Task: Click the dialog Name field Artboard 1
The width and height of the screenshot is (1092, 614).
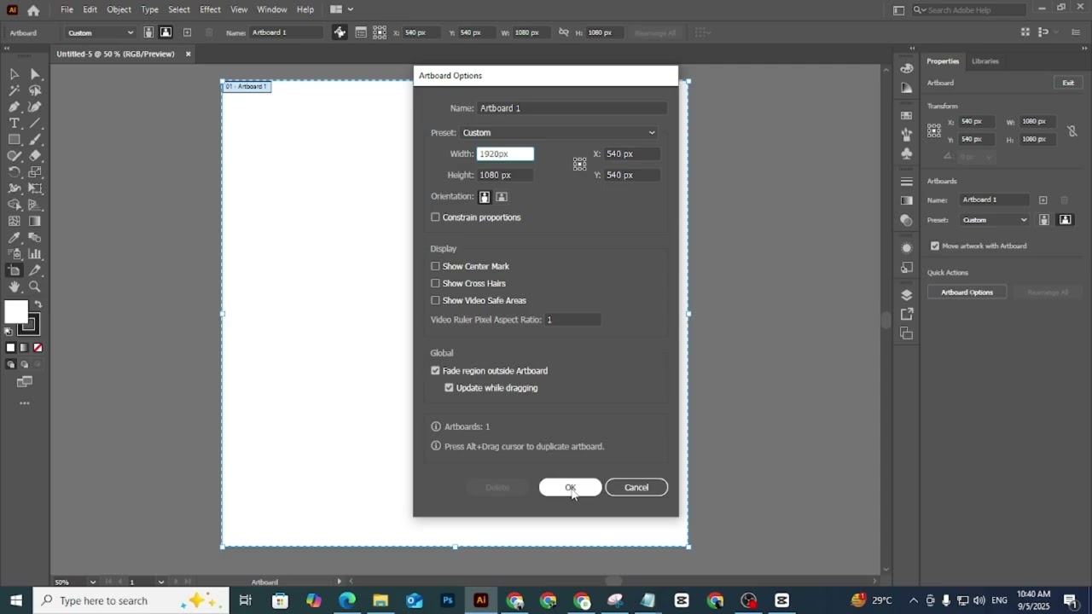Action: [x=572, y=108]
